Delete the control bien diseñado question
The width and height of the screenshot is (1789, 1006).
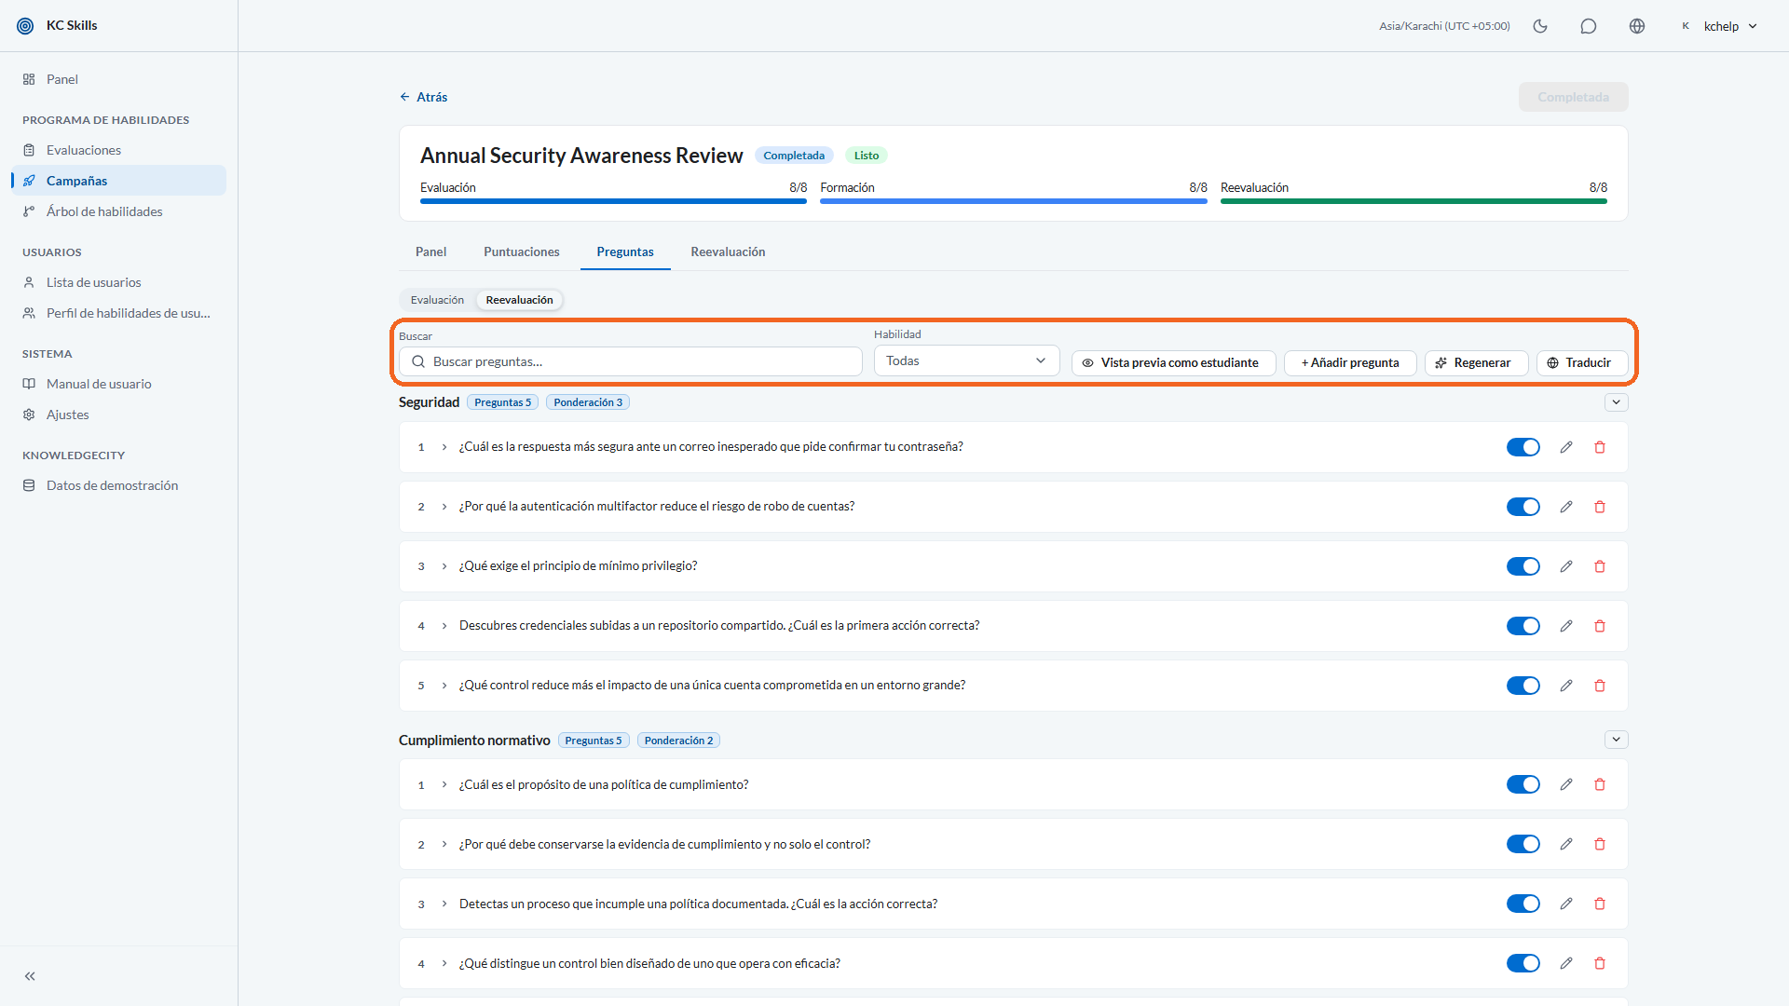[1600, 963]
